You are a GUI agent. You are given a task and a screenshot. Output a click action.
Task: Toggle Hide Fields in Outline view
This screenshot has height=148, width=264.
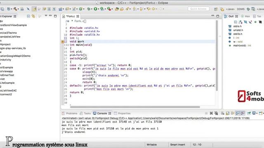245,22
